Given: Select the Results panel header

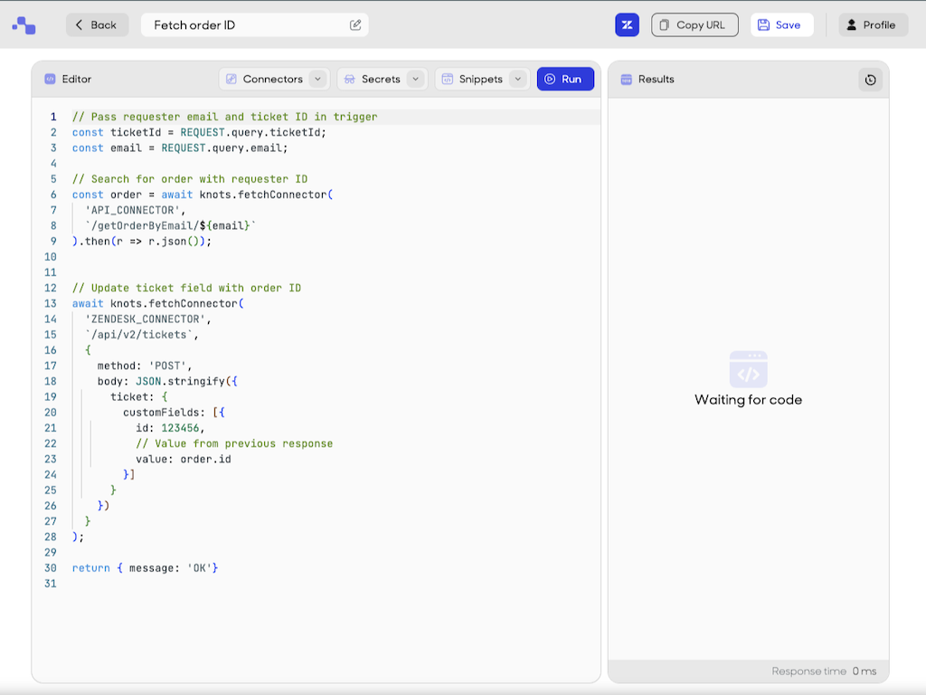Looking at the screenshot, I should [x=655, y=80].
